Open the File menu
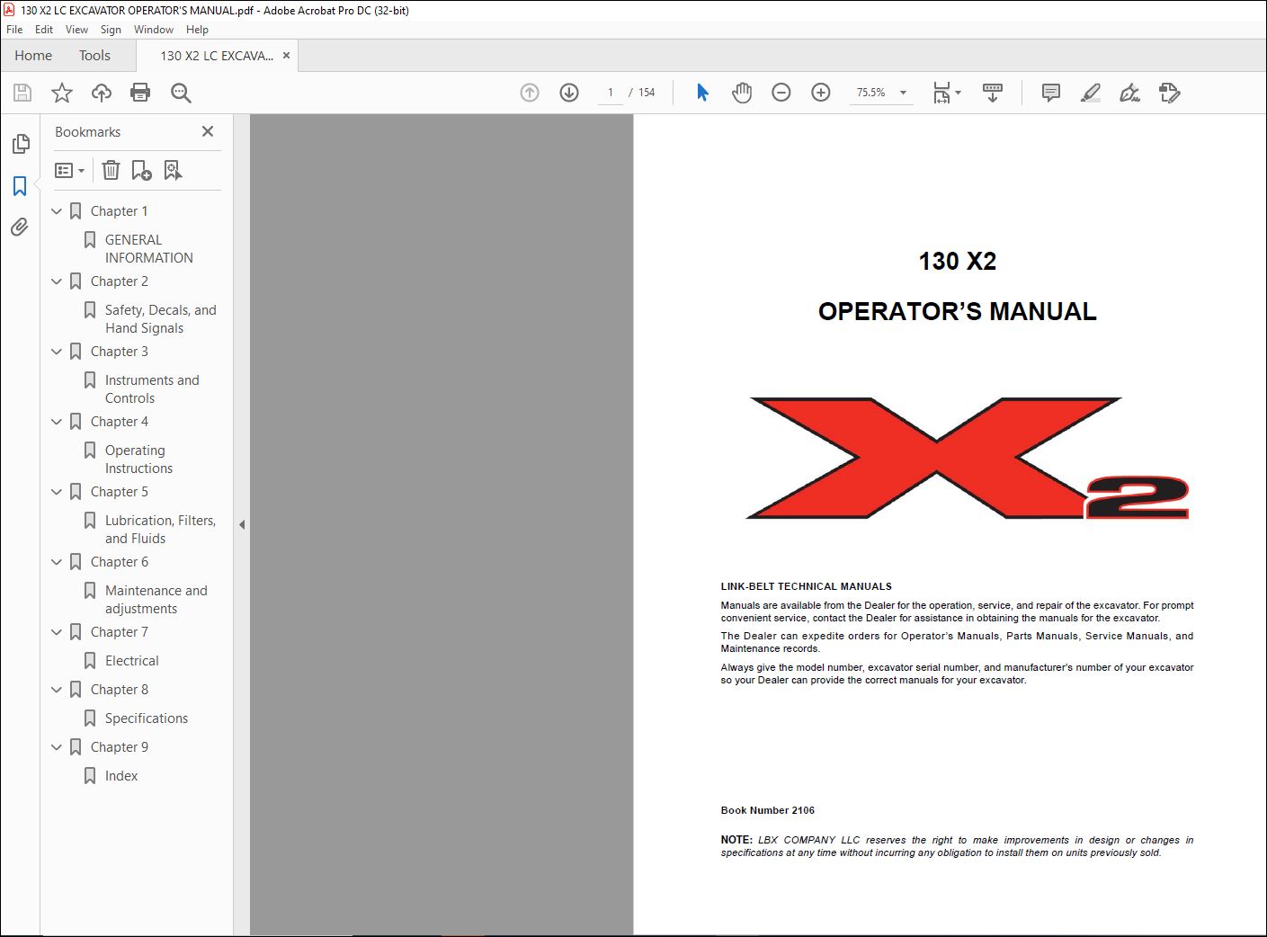Screen dimensions: 1267x937 click(x=14, y=30)
